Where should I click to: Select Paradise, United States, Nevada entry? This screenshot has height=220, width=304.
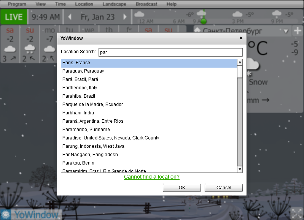[149, 138]
